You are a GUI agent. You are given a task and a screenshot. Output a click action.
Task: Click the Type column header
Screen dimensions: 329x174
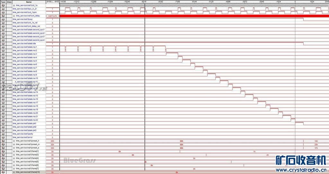(3, 2)
